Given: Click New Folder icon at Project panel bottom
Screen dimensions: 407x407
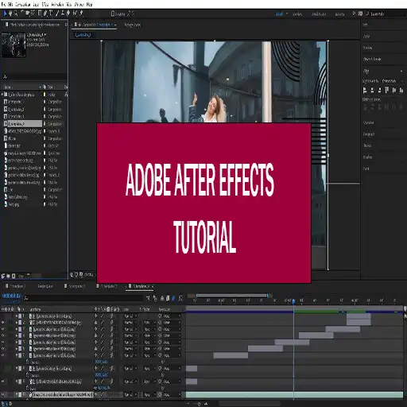Looking at the screenshot, I should [8, 276].
